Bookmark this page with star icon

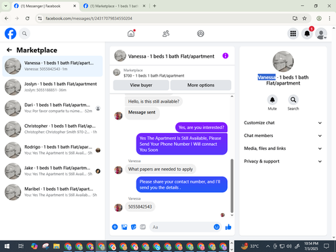click(x=304, y=18)
